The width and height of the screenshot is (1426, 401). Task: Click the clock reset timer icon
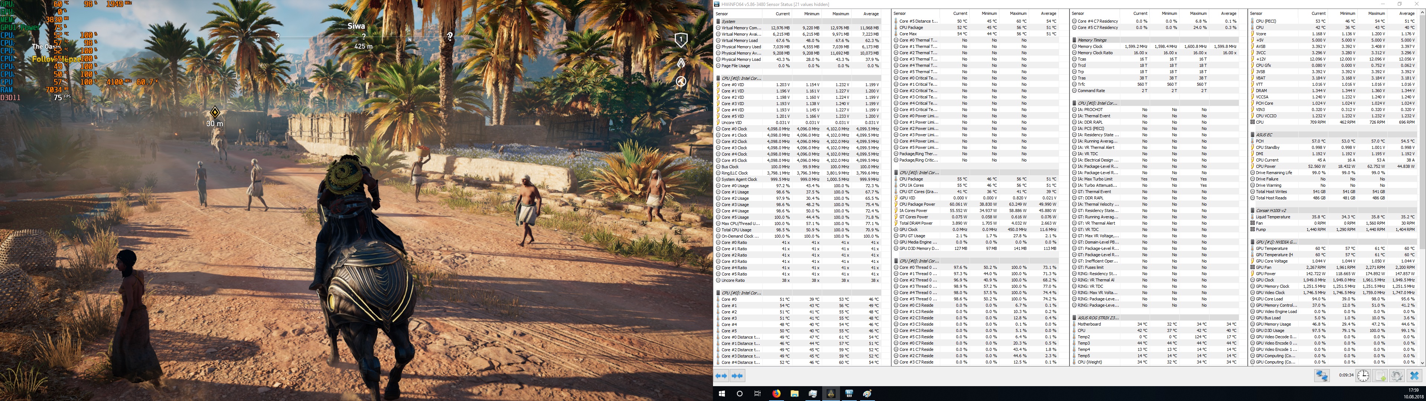[x=1363, y=375]
